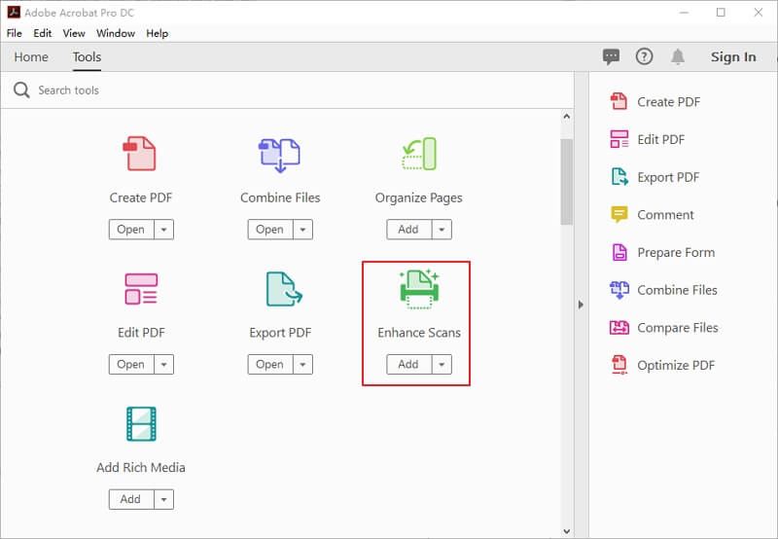Viewport: 778px width, 539px height.
Task: Select Optimize PDF in the right sidebar
Action: (x=676, y=365)
